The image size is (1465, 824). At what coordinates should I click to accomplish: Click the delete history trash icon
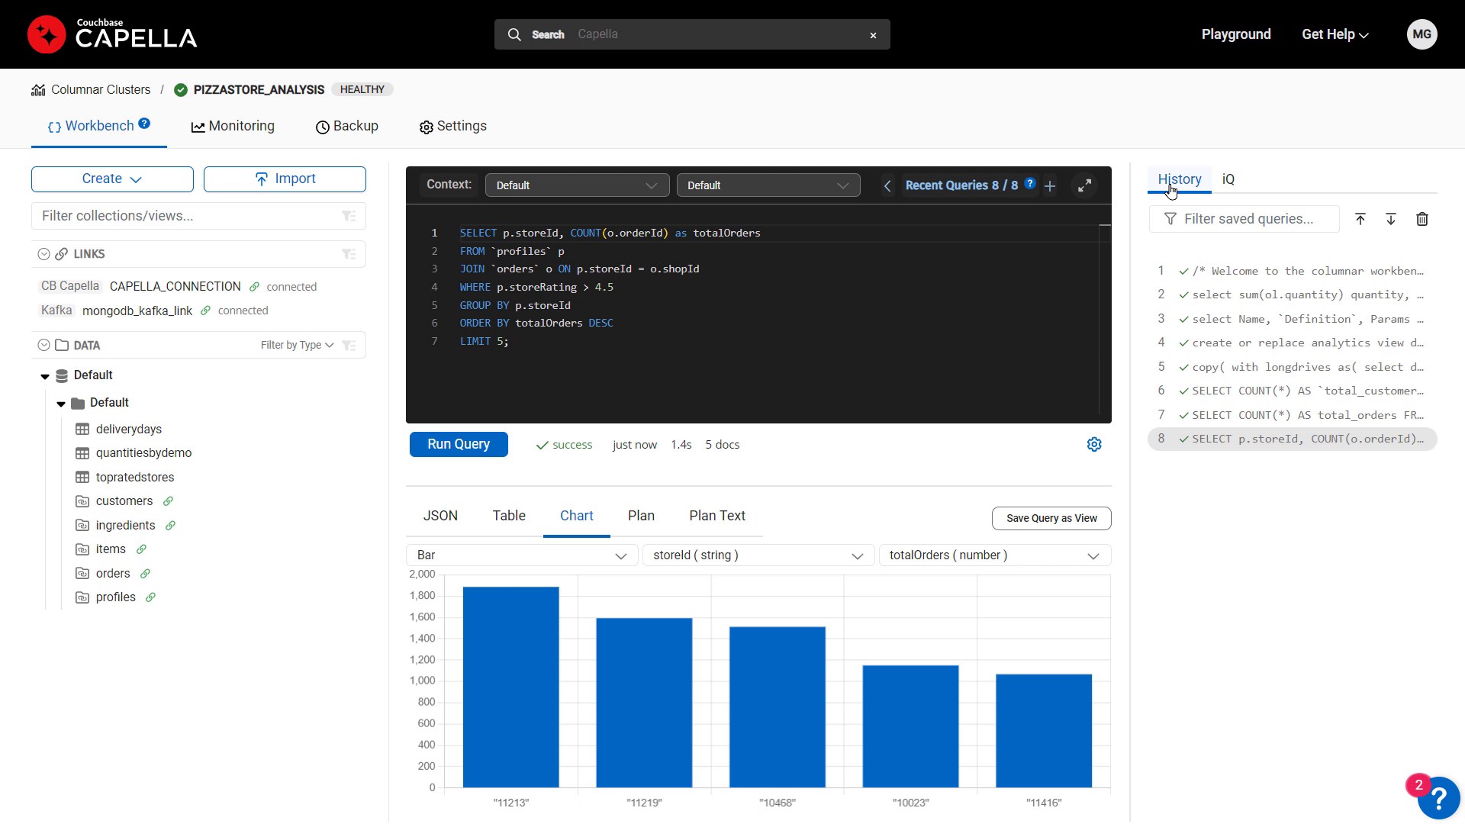point(1422,219)
